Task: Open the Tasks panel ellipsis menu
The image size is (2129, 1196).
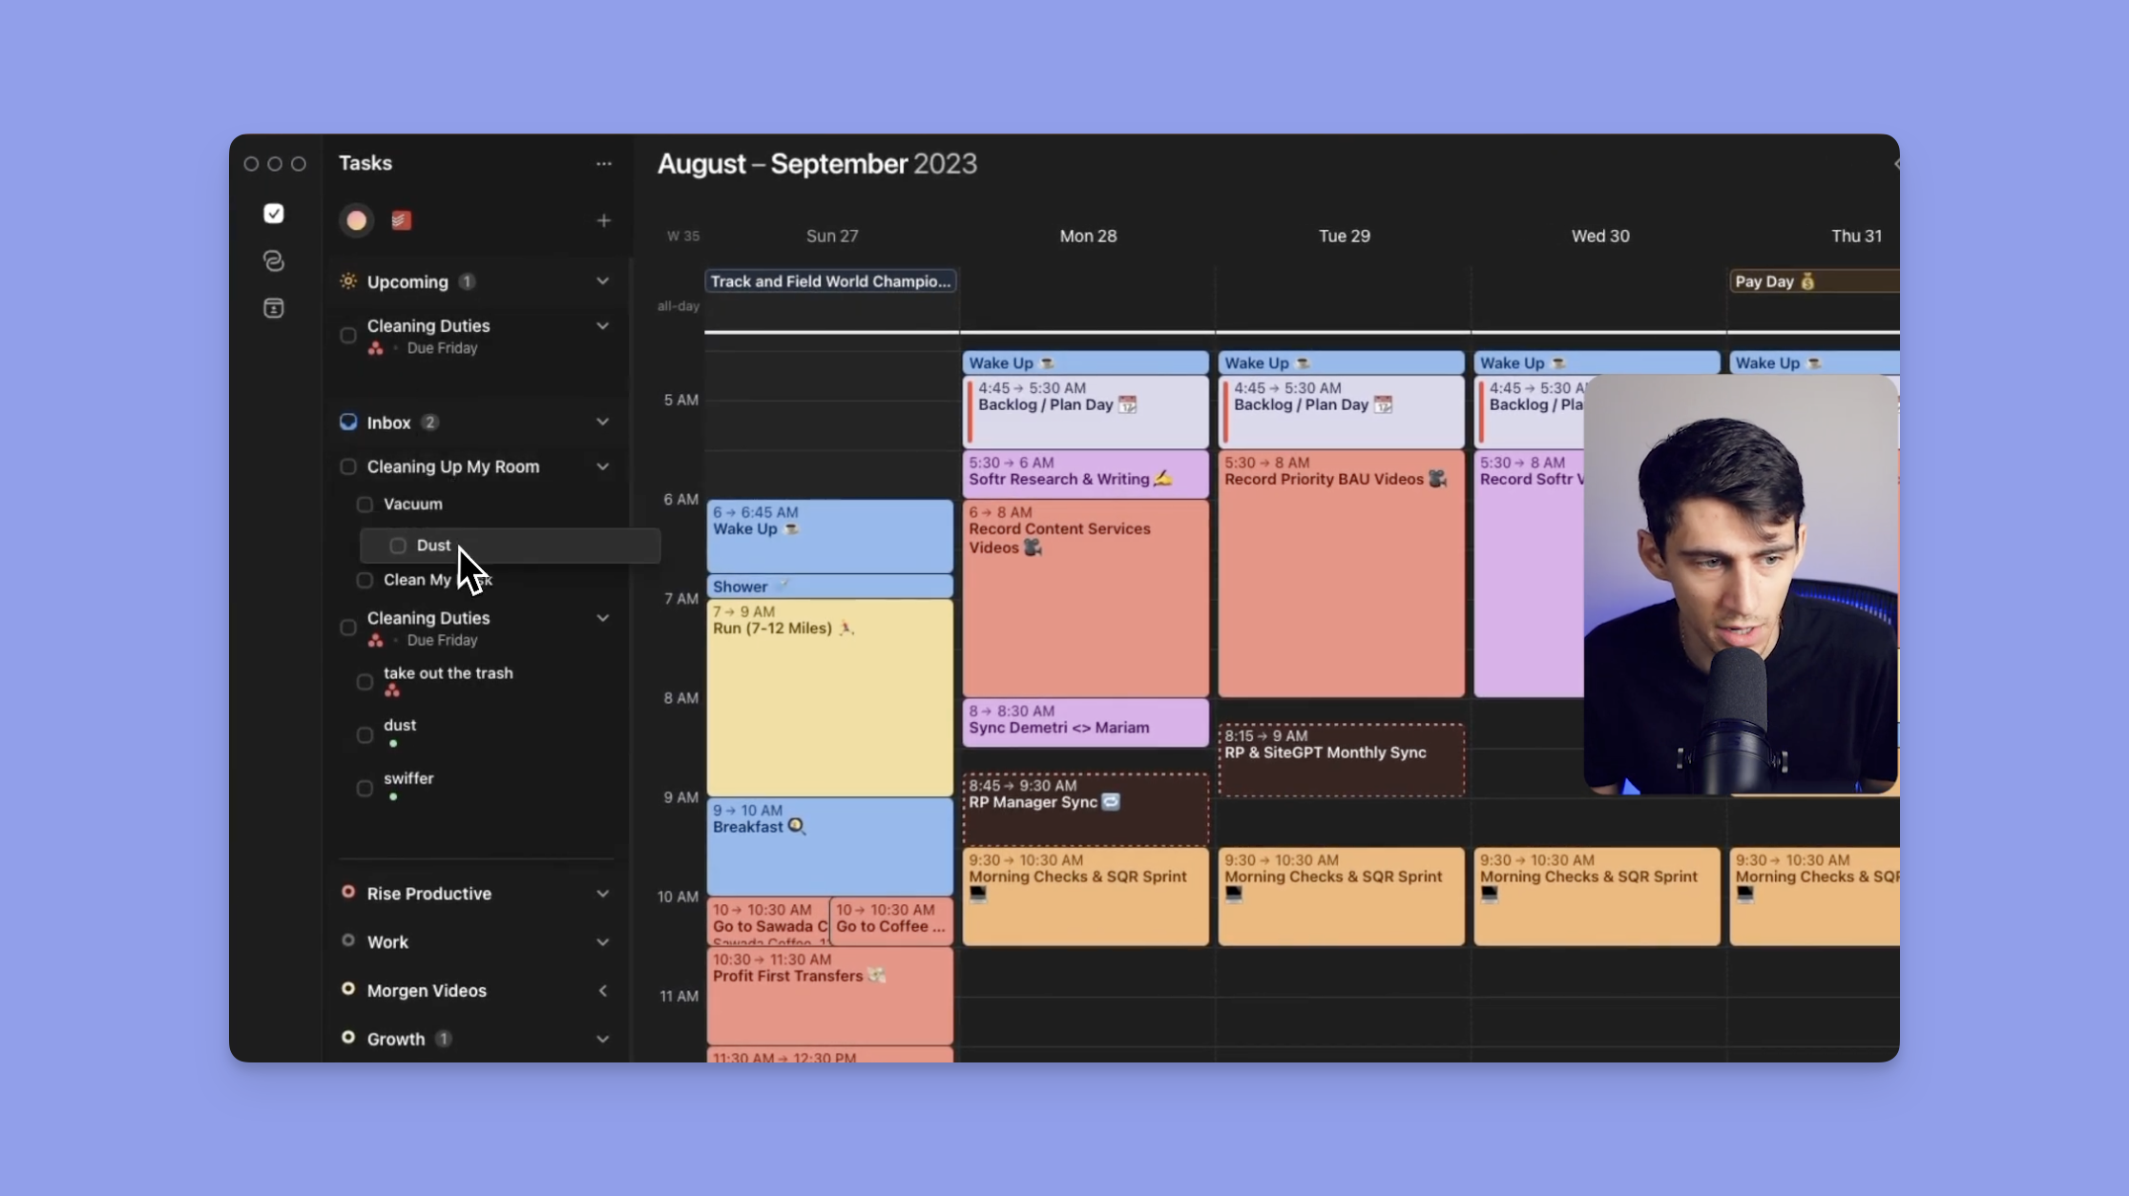Action: click(x=603, y=163)
